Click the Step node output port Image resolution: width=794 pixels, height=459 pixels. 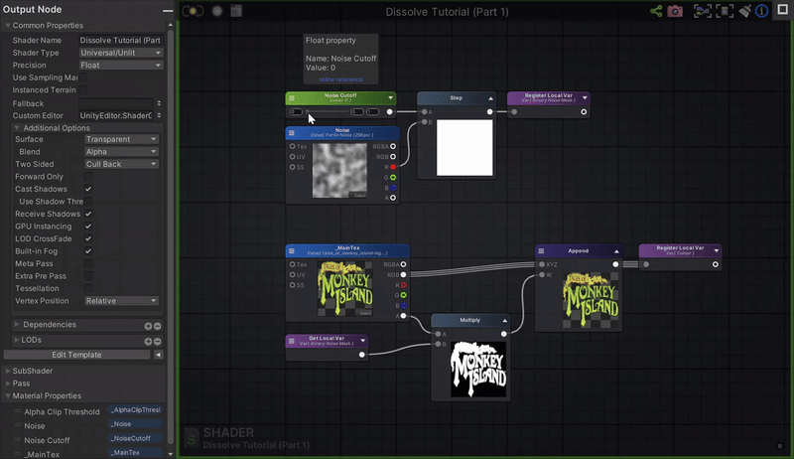pos(489,112)
